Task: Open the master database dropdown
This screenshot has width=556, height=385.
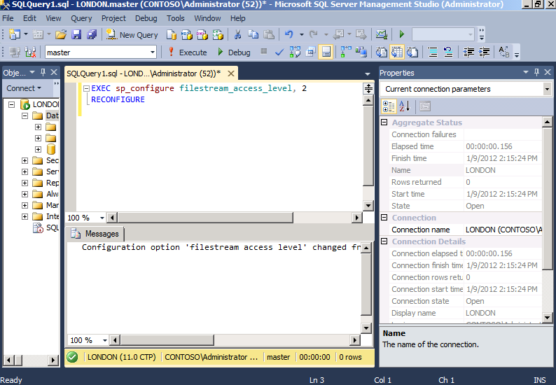Action: (x=153, y=52)
